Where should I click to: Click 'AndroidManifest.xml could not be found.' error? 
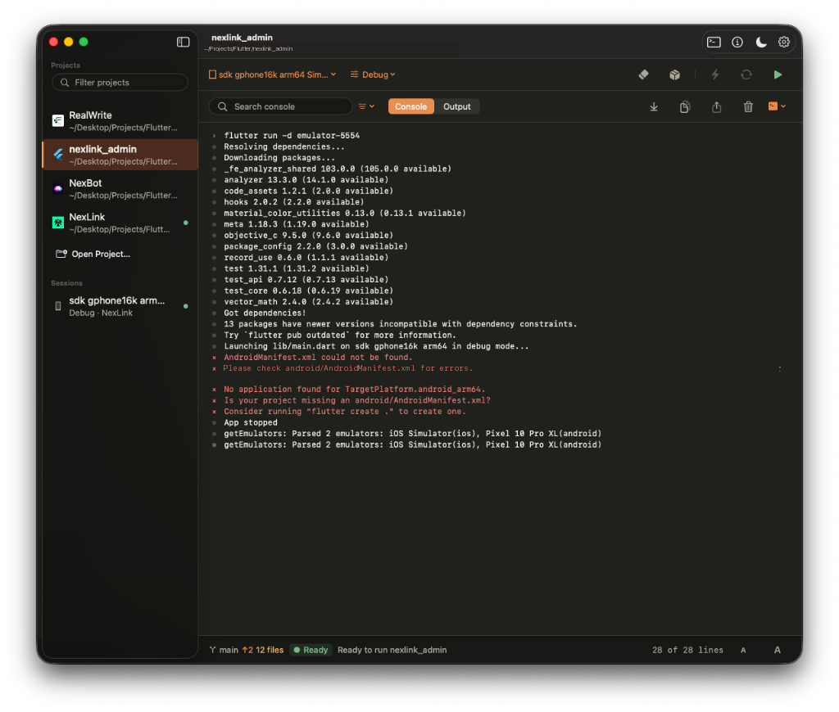click(318, 357)
